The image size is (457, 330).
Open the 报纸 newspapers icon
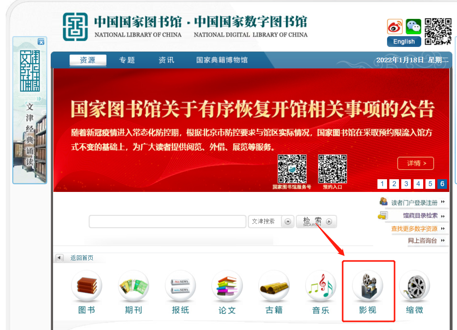click(x=180, y=286)
